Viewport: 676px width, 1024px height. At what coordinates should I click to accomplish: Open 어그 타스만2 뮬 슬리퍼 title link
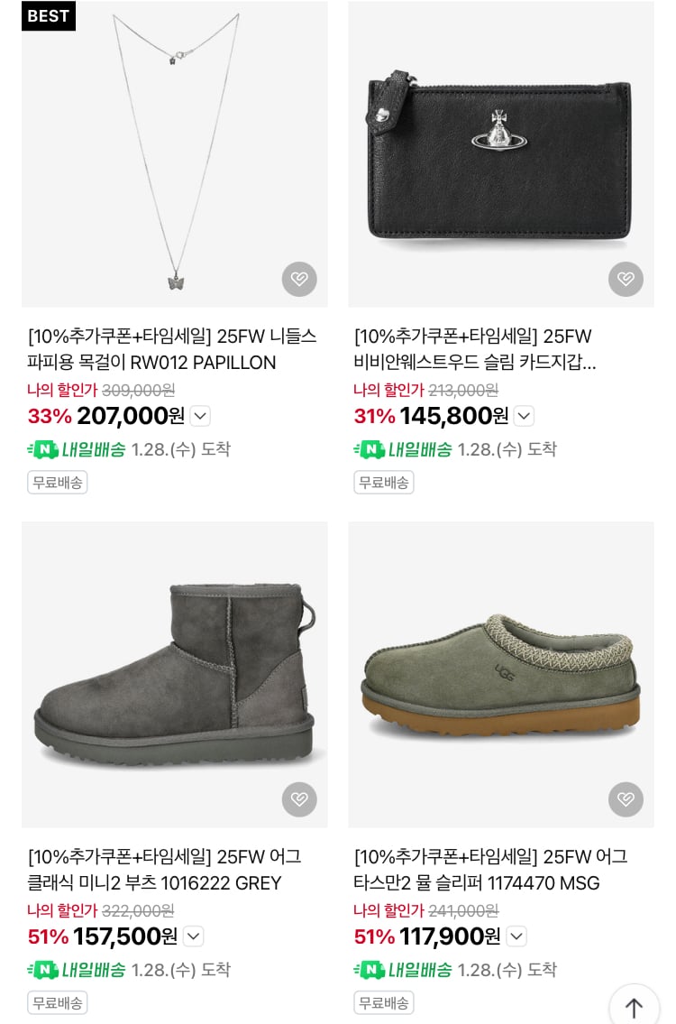pos(489,870)
